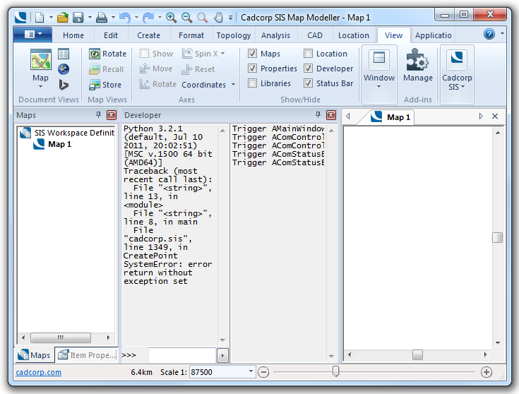This screenshot has width=519, height=394.
Task: Adjust the zoom slider handle in status bar
Action: pyautogui.click(x=335, y=371)
